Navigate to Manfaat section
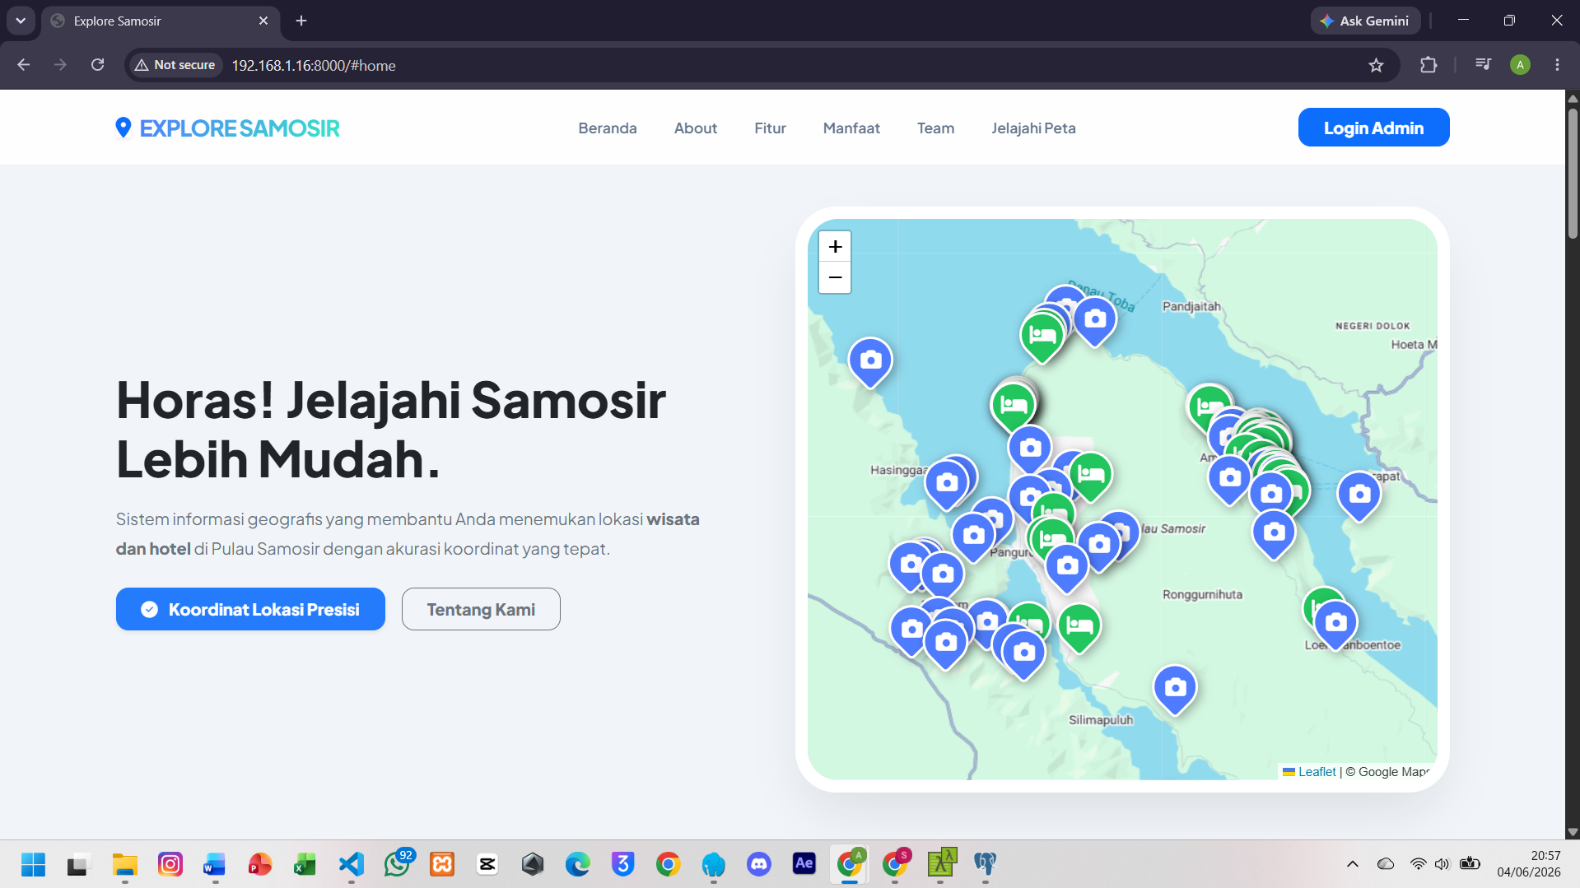This screenshot has width=1580, height=888. [851, 128]
